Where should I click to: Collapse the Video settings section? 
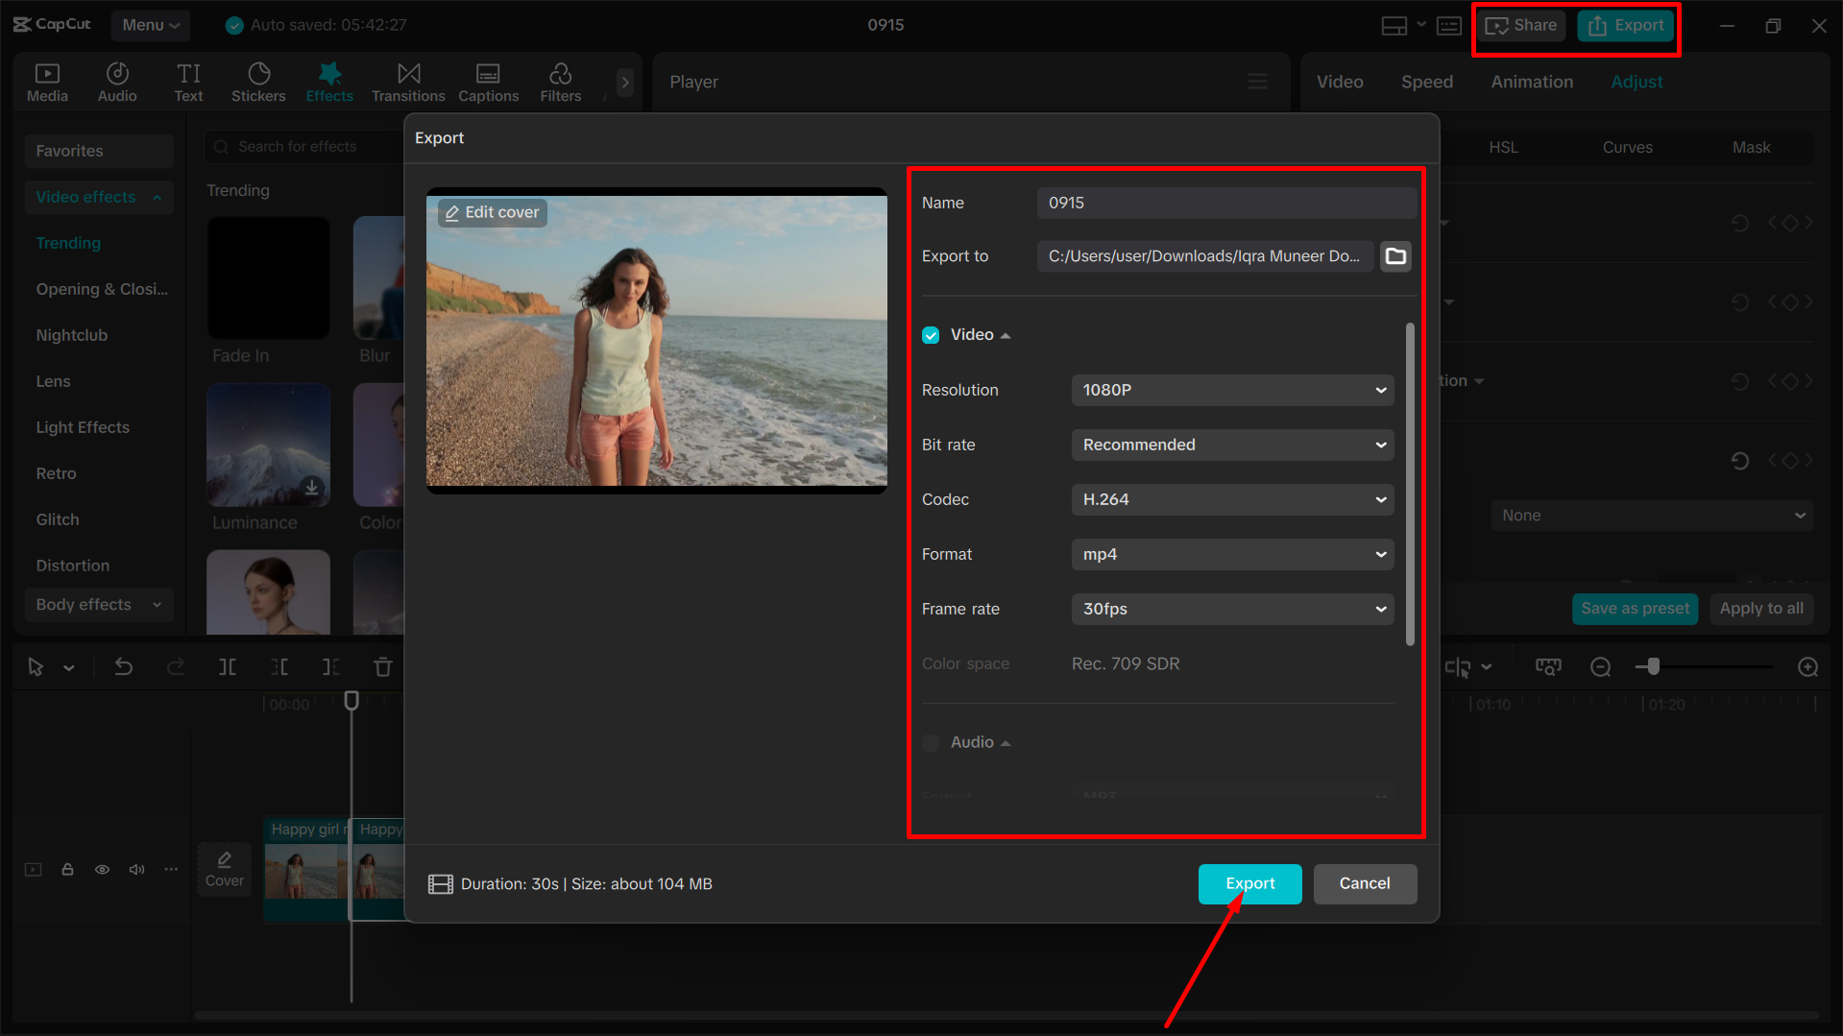[1006, 334]
